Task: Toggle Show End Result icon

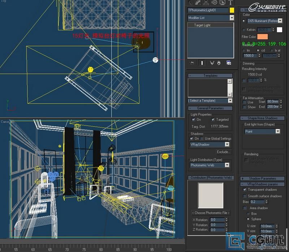Action: 202,63
